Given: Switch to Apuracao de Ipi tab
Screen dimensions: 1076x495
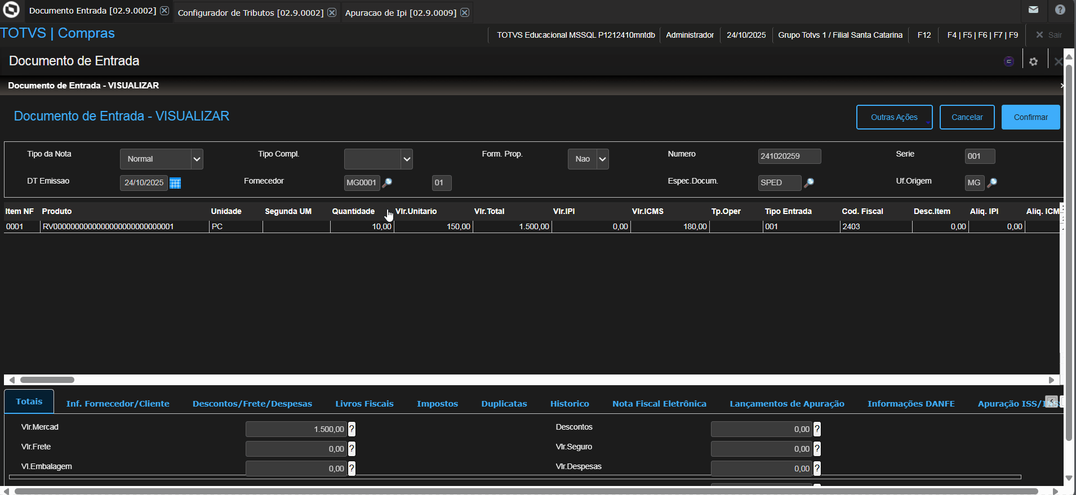Looking at the screenshot, I should [x=401, y=12].
